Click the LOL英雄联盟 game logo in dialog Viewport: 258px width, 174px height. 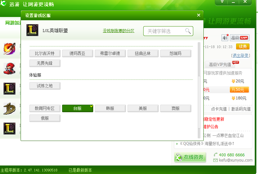click(x=32, y=30)
